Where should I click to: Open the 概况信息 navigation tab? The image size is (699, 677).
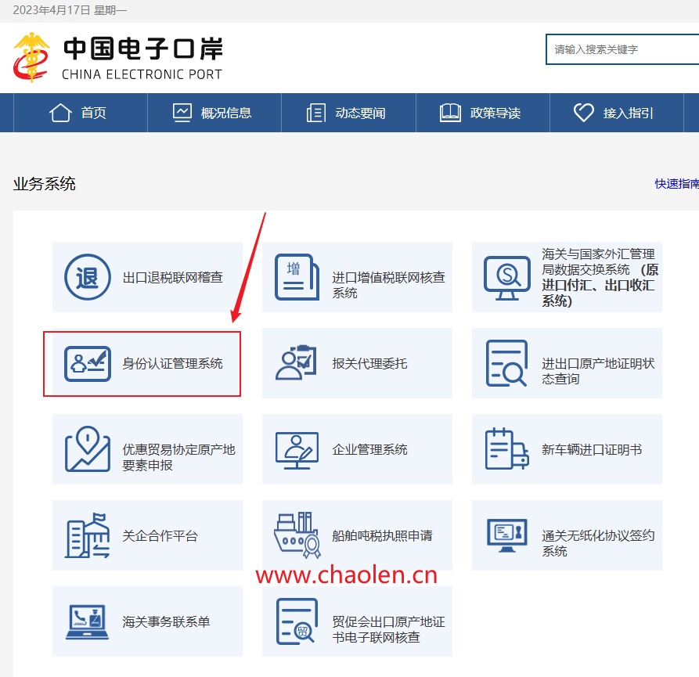(212, 113)
